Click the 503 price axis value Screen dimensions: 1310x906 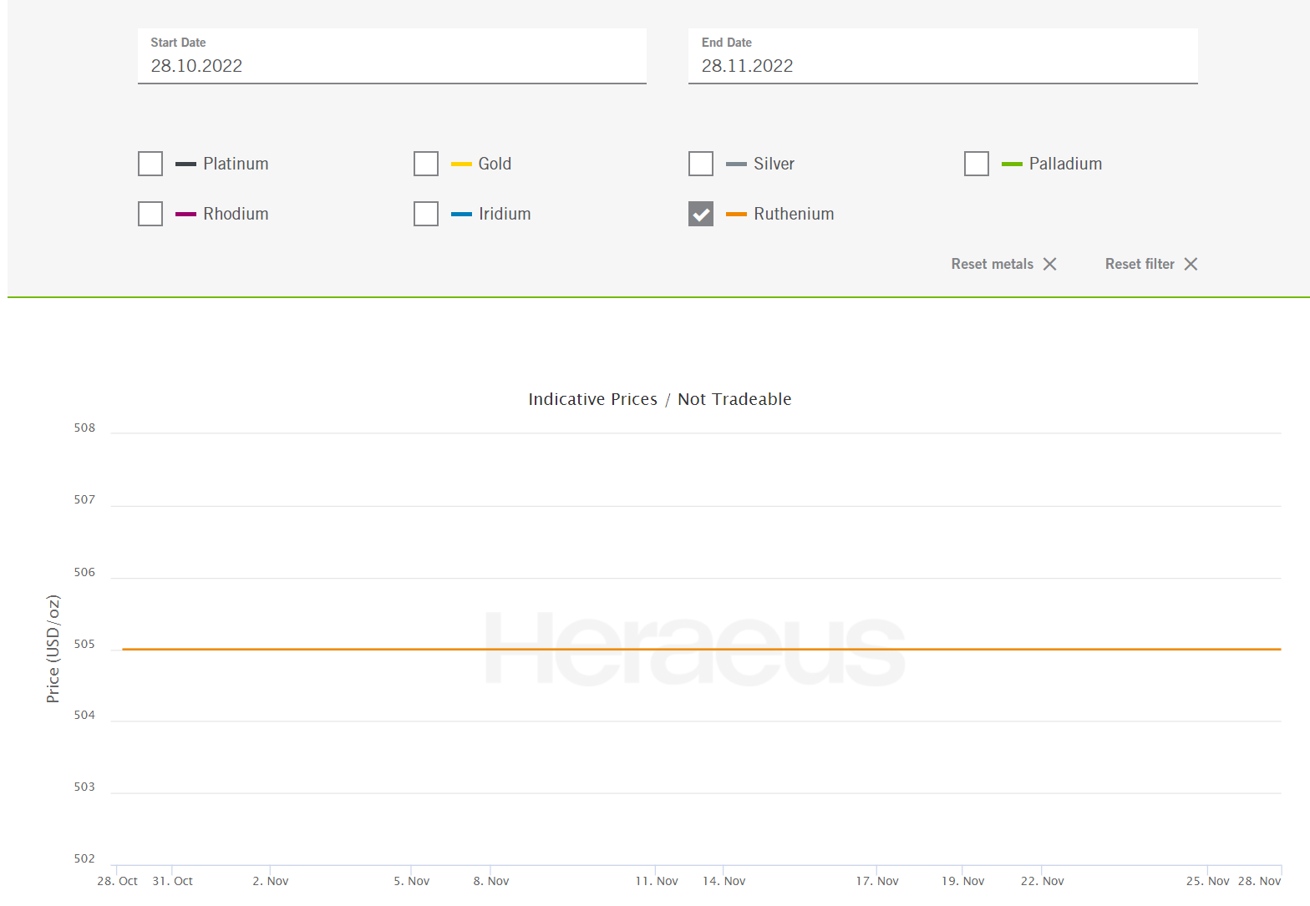(84, 787)
